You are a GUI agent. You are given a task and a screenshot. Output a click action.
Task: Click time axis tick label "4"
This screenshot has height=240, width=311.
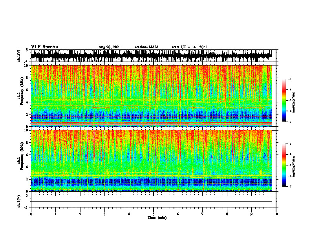pyautogui.click(x=129, y=214)
